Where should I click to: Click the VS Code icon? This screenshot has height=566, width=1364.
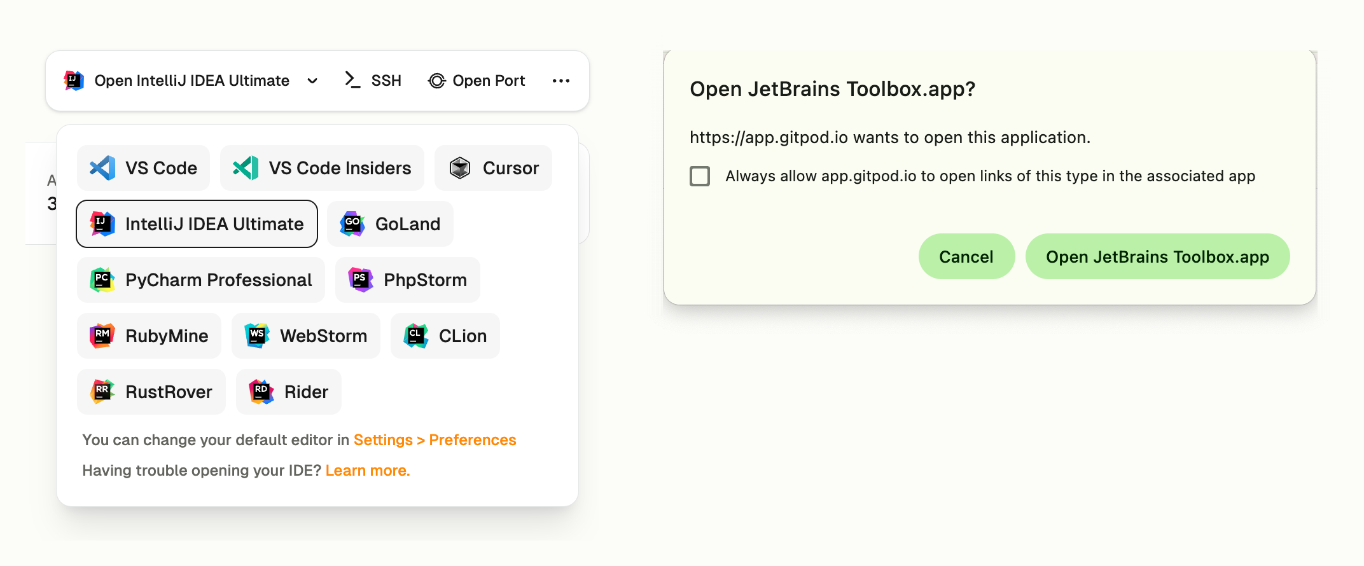pyautogui.click(x=102, y=168)
